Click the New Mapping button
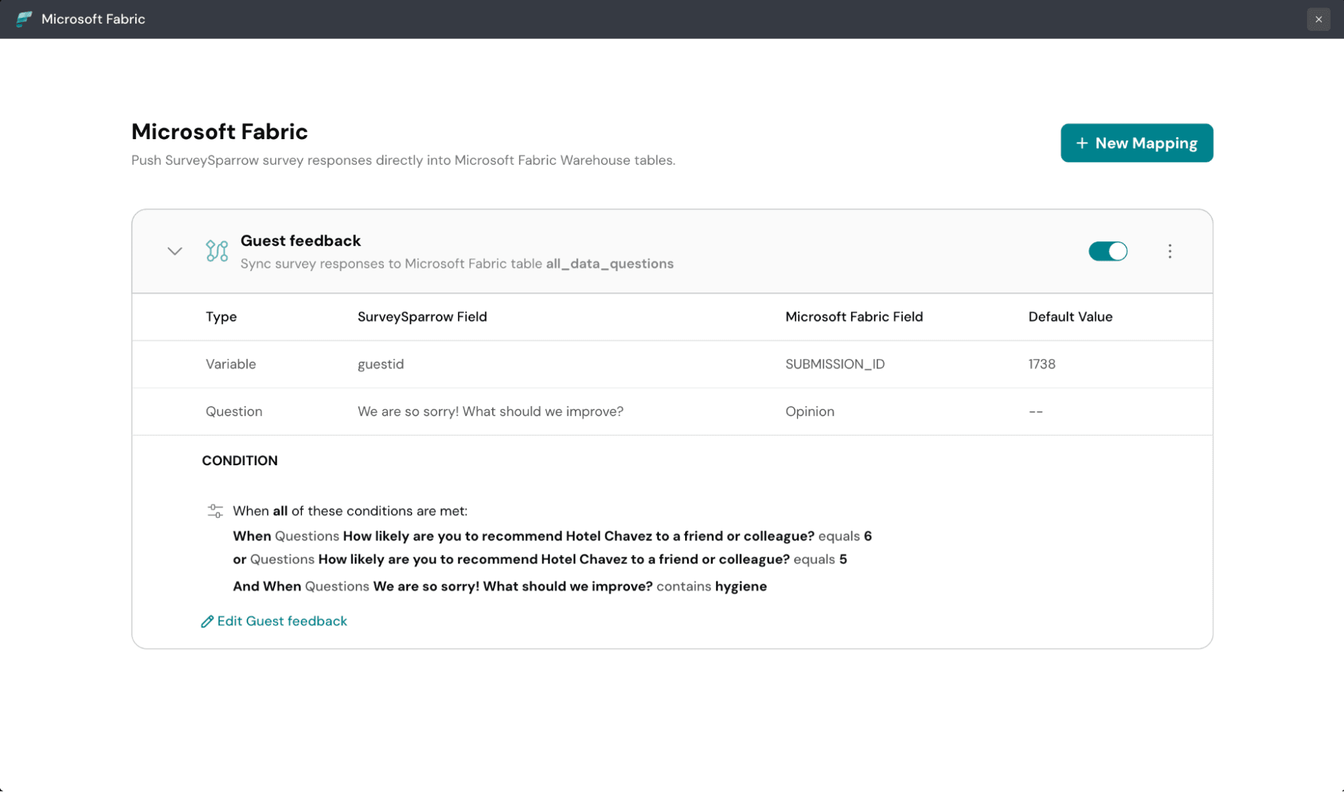Image resolution: width=1344 pixels, height=792 pixels. click(x=1136, y=143)
